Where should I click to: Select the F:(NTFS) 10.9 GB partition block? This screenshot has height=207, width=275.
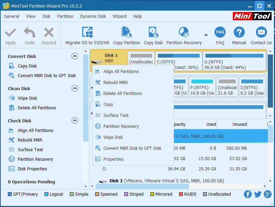[202, 87]
